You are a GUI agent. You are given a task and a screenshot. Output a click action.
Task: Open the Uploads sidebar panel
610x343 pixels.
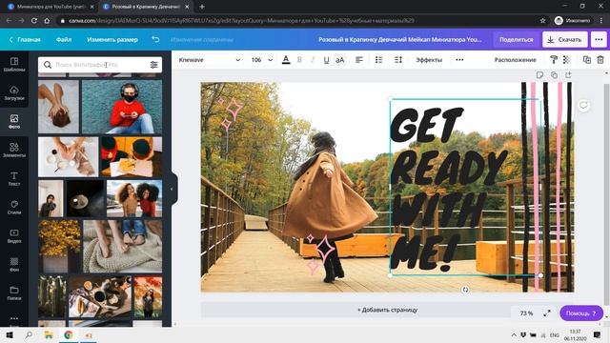(x=14, y=93)
